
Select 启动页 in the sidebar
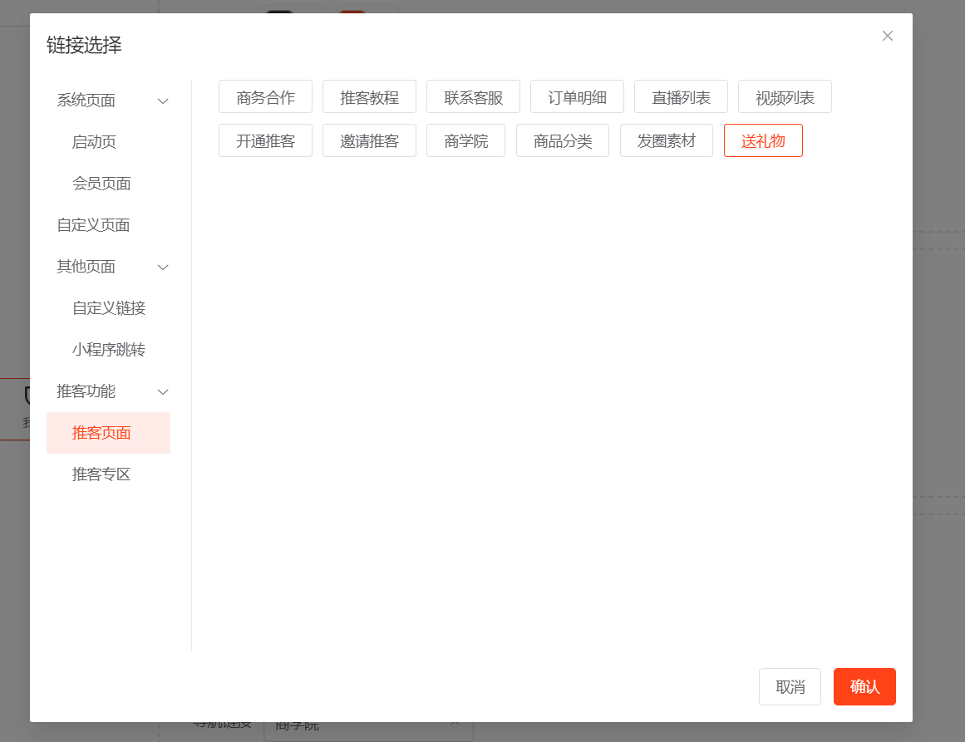(x=94, y=142)
